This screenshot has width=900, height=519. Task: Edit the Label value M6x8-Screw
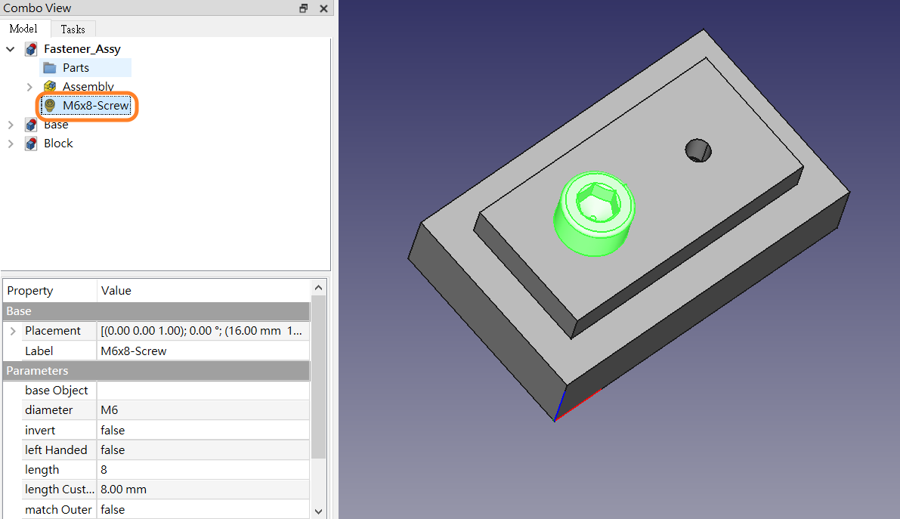point(203,351)
